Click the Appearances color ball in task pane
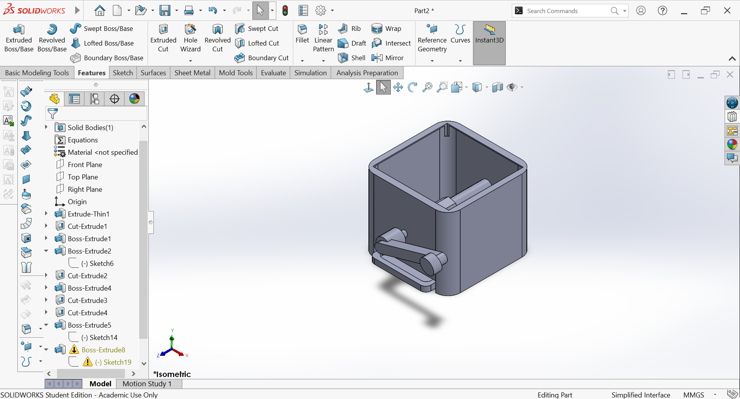This screenshot has height=399, width=740. [732, 144]
